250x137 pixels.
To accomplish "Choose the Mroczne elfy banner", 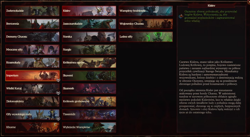I will 32,50.
